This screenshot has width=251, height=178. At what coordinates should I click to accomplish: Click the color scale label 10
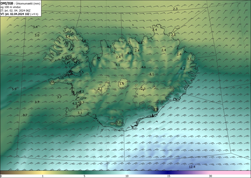click(x=127, y=176)
